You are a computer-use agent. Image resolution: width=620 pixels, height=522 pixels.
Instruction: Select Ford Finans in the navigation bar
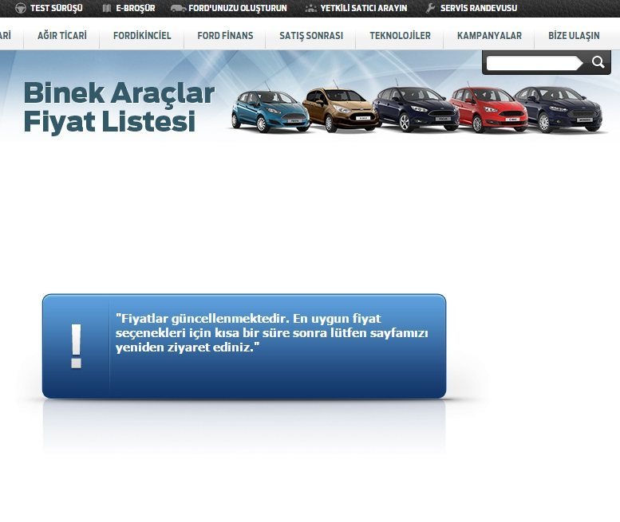225,36
